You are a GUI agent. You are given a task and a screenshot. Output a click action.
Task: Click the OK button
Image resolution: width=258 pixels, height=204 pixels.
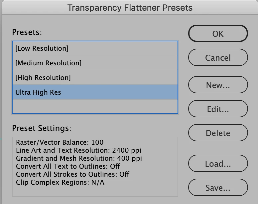(218, 34)
